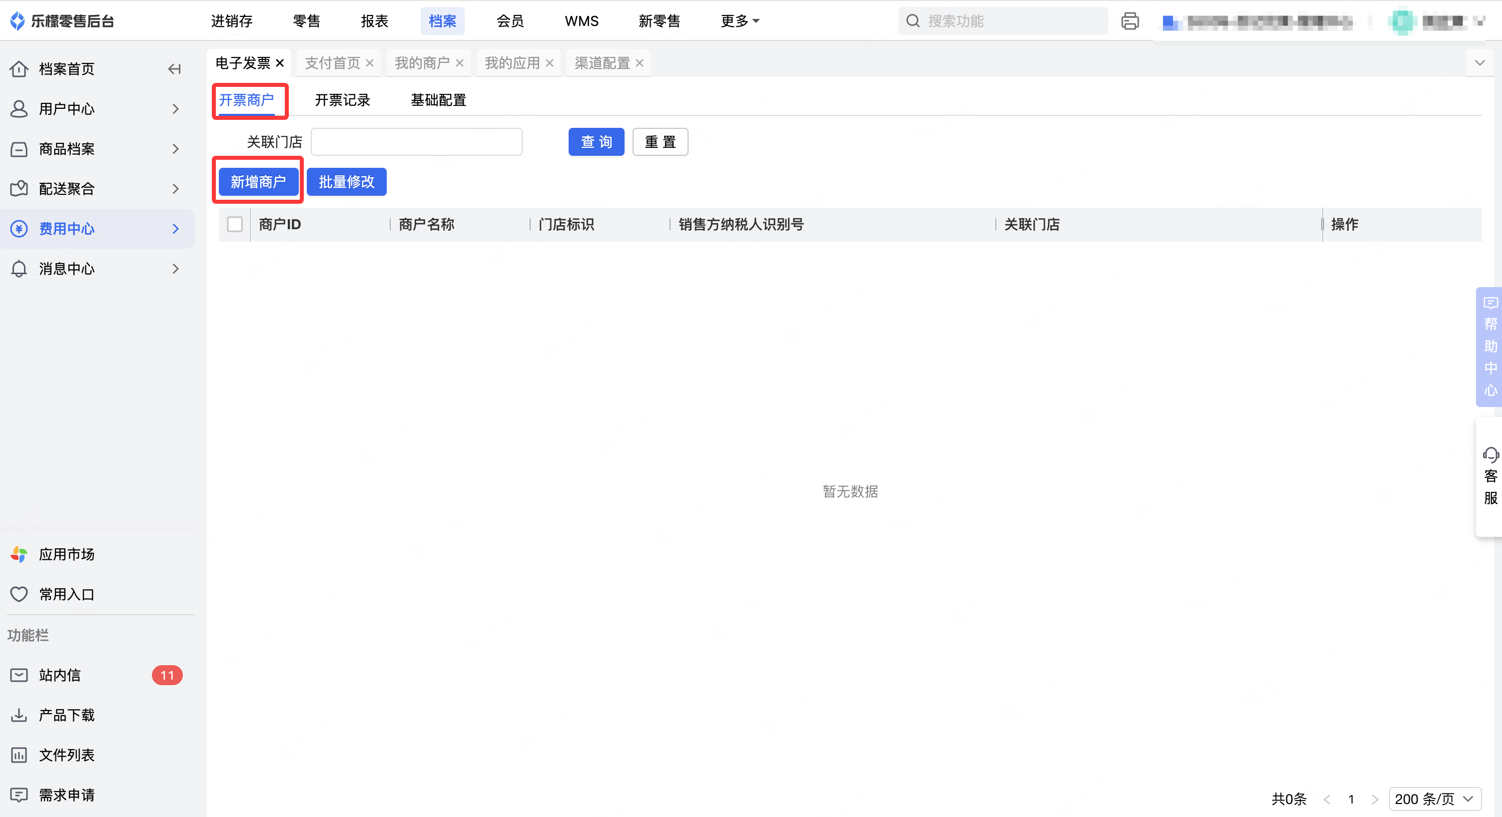
Task: Collapse the sidebar with arrow icon
Action: (x=174, y=69)
